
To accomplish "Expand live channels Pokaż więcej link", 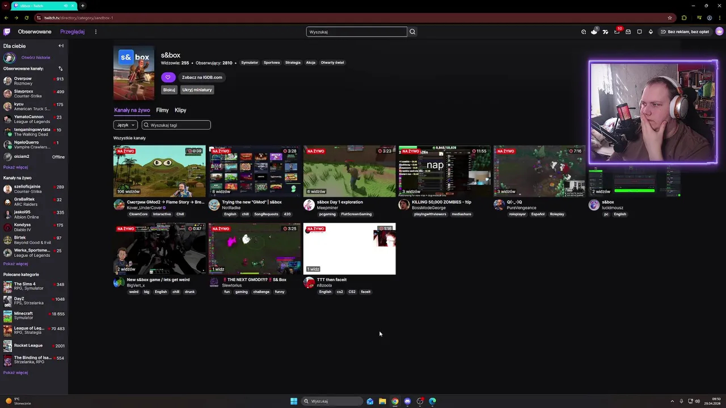I will click(x=15, y=263).
